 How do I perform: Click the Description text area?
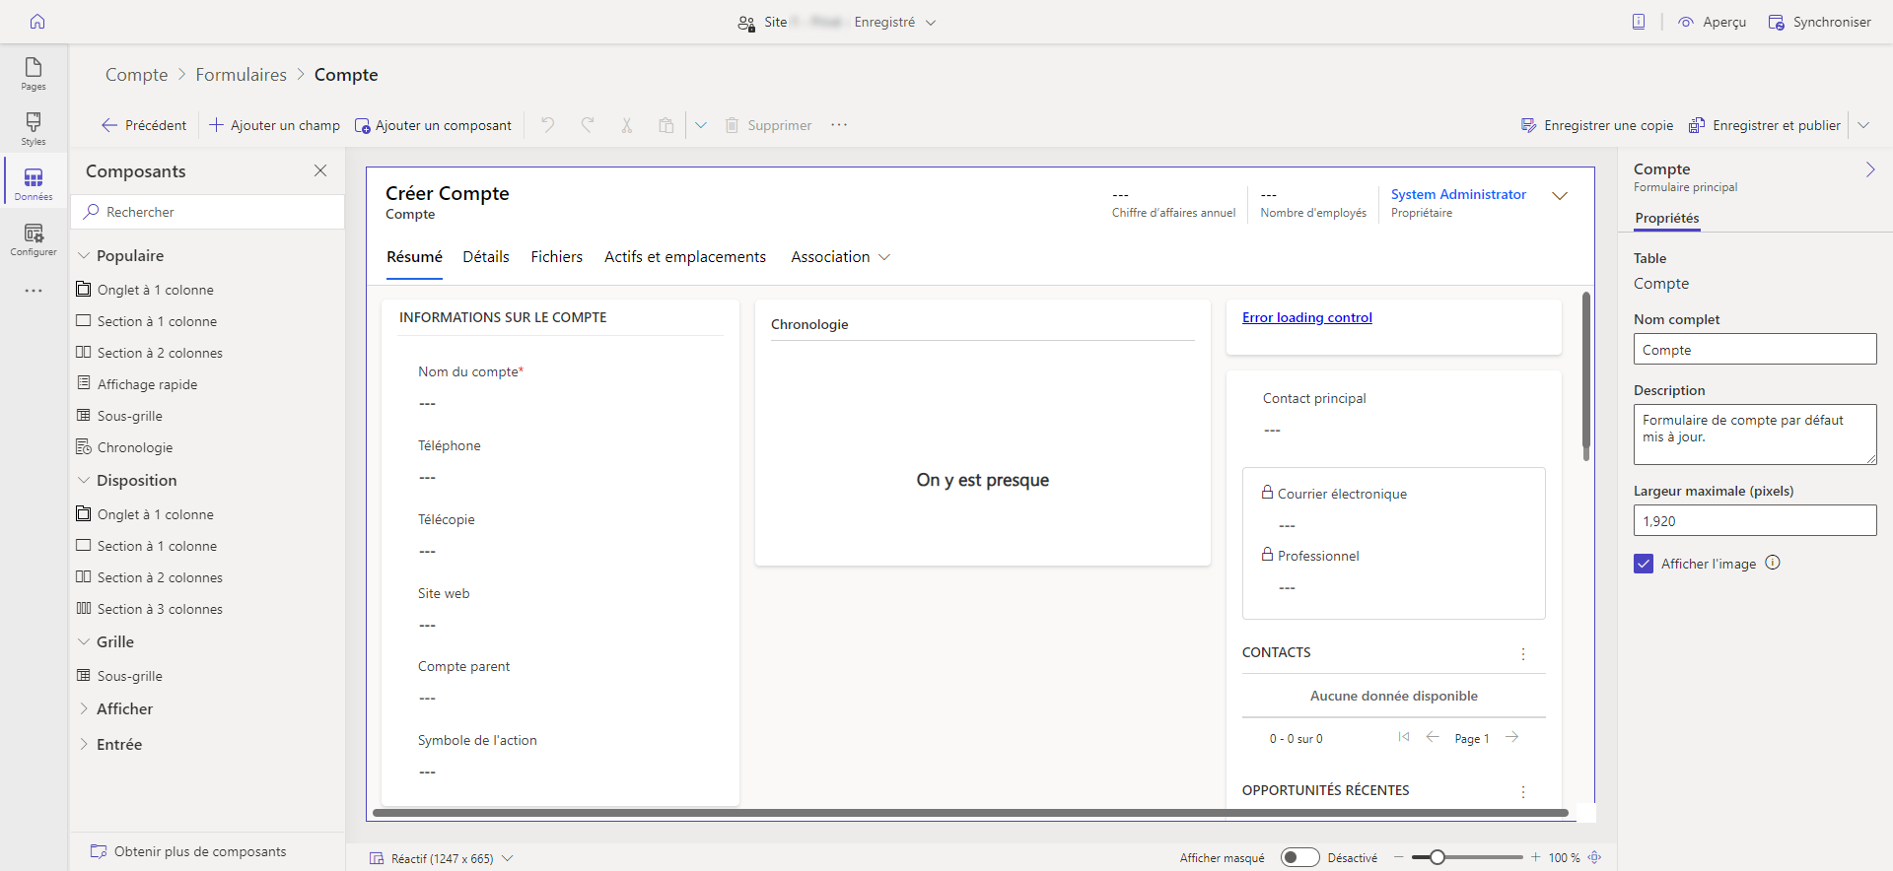[1755, 435]
